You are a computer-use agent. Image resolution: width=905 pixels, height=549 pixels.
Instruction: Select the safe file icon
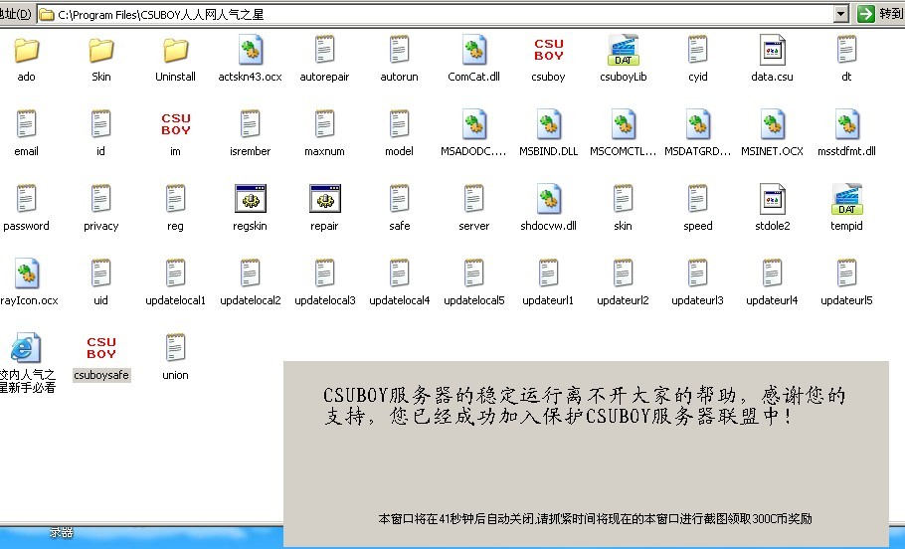tap(399, 199)
